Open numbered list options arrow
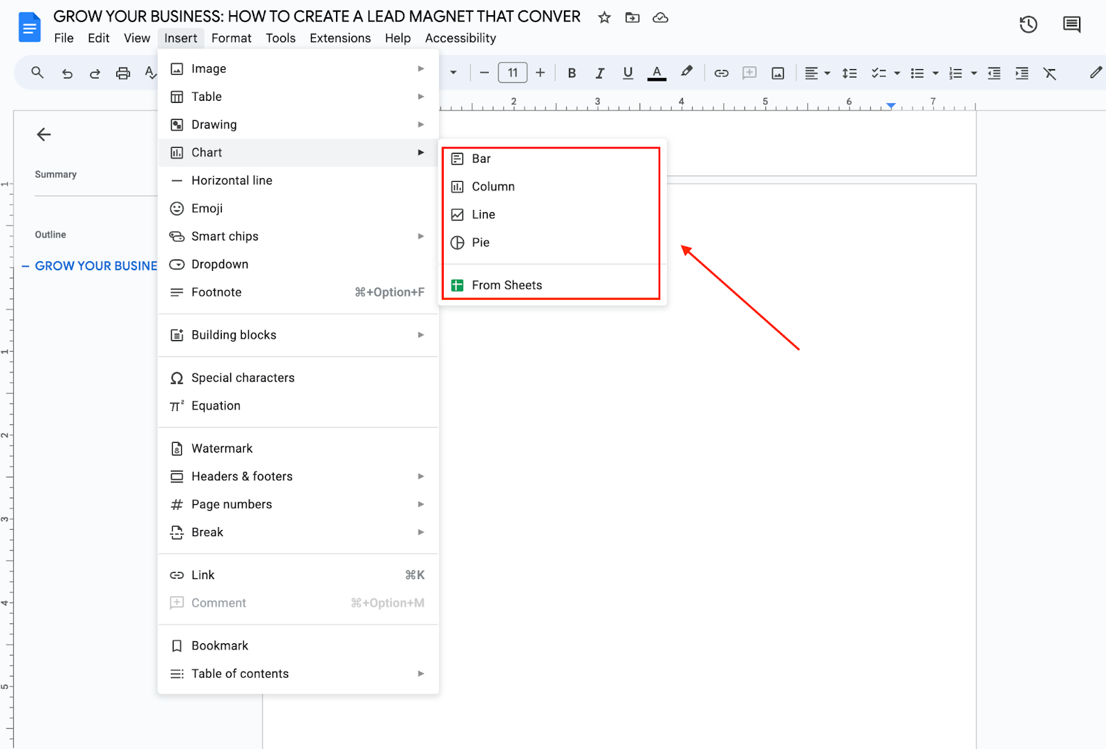Viewport: 1106px width, 749px height. pos(974,73)
